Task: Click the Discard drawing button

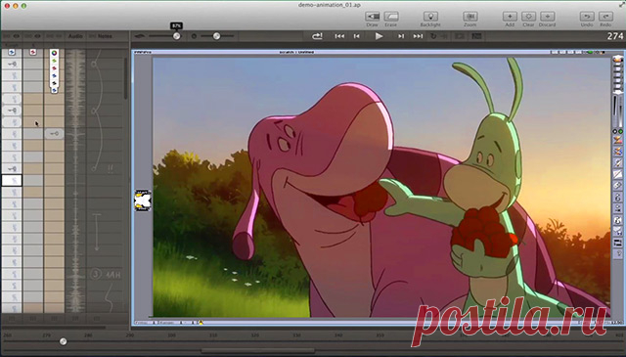Action: point(548,17)
